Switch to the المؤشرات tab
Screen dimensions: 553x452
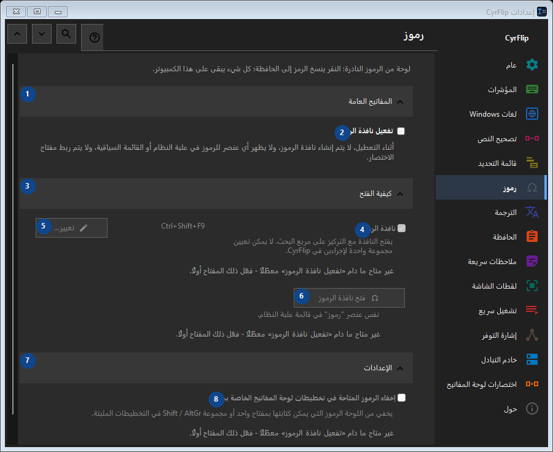pyautogui.click(x=492, y=89)
